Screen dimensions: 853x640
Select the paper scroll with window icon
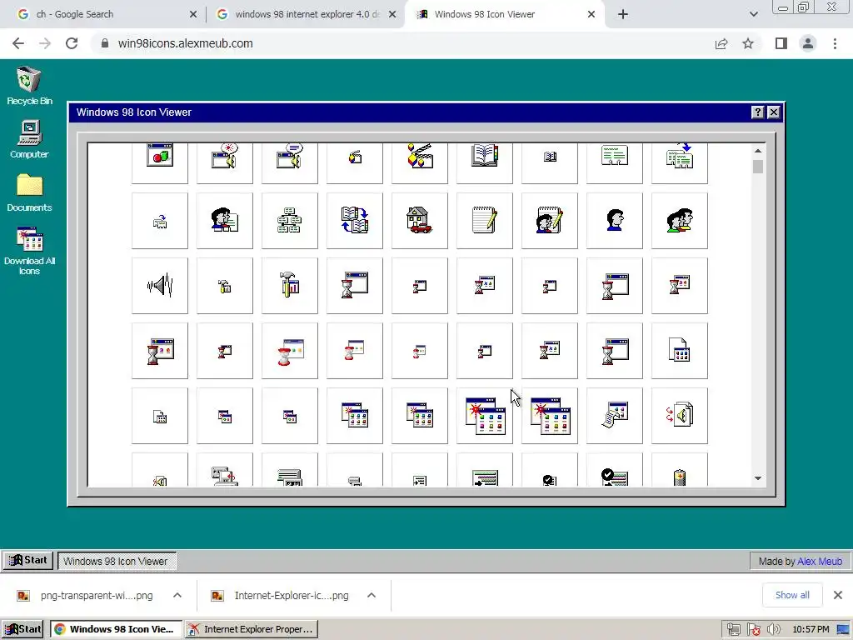(x=614, y=415)
